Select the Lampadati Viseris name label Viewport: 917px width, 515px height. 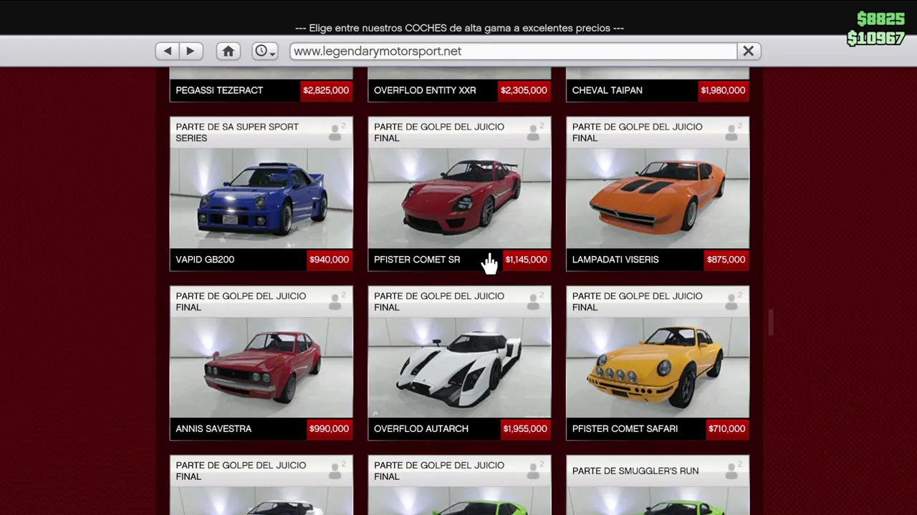(x=615, y=260)
